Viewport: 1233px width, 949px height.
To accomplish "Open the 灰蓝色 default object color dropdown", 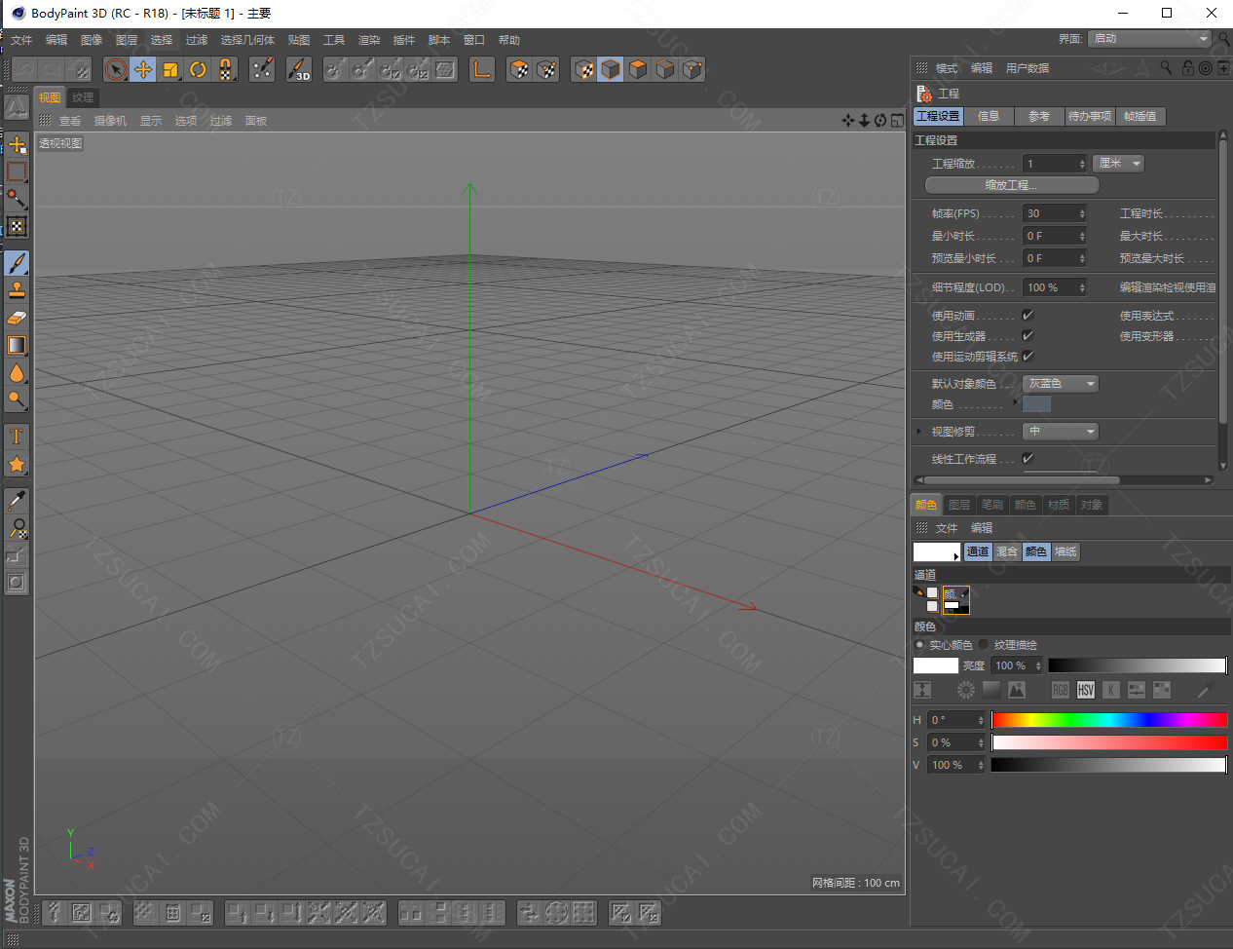I will [1061, 383].
